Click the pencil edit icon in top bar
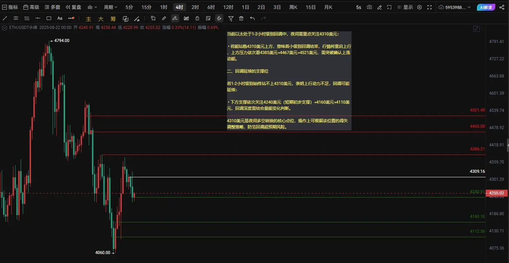509x263 pixels. pyautogui.click(x=379, y=7)
